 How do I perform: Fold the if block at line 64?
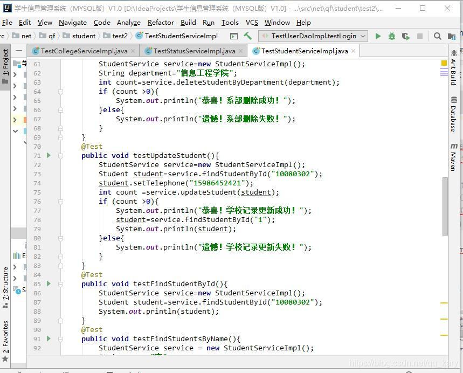coord(60,92)
